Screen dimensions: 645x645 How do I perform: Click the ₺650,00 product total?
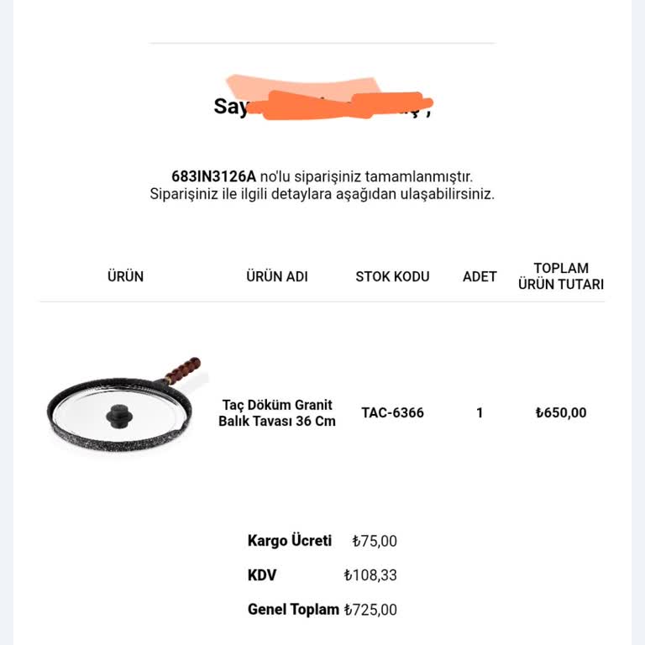pyautogui.click(x=560, y=412)
